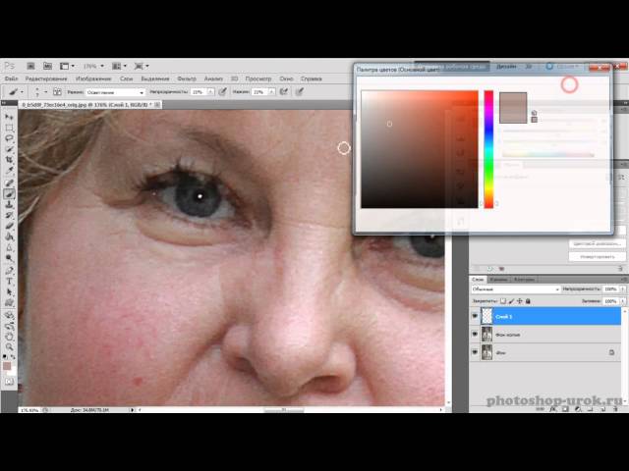Open Mini Bridge from application bar
The image size is (629, 471).
pos(47,66)
